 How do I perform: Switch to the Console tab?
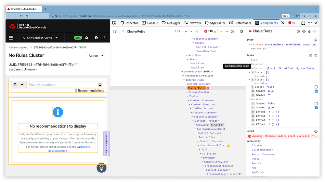point(150,23)
